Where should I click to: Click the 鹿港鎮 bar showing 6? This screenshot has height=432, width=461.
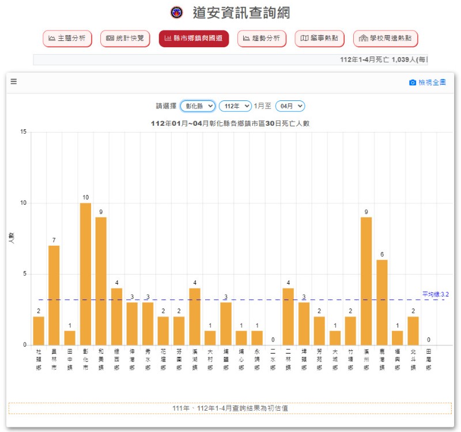pyautogui.click(x=382, y=302)
